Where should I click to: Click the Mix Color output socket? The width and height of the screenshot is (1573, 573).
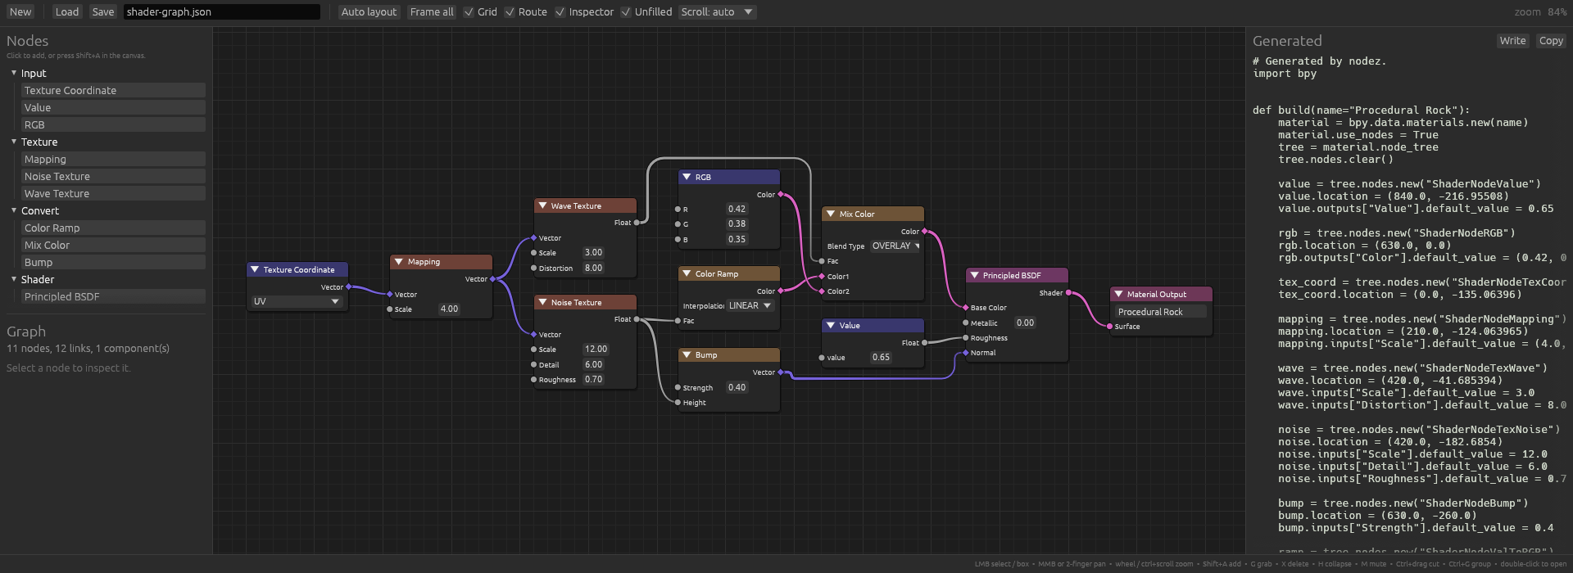[x=925, y=231]
